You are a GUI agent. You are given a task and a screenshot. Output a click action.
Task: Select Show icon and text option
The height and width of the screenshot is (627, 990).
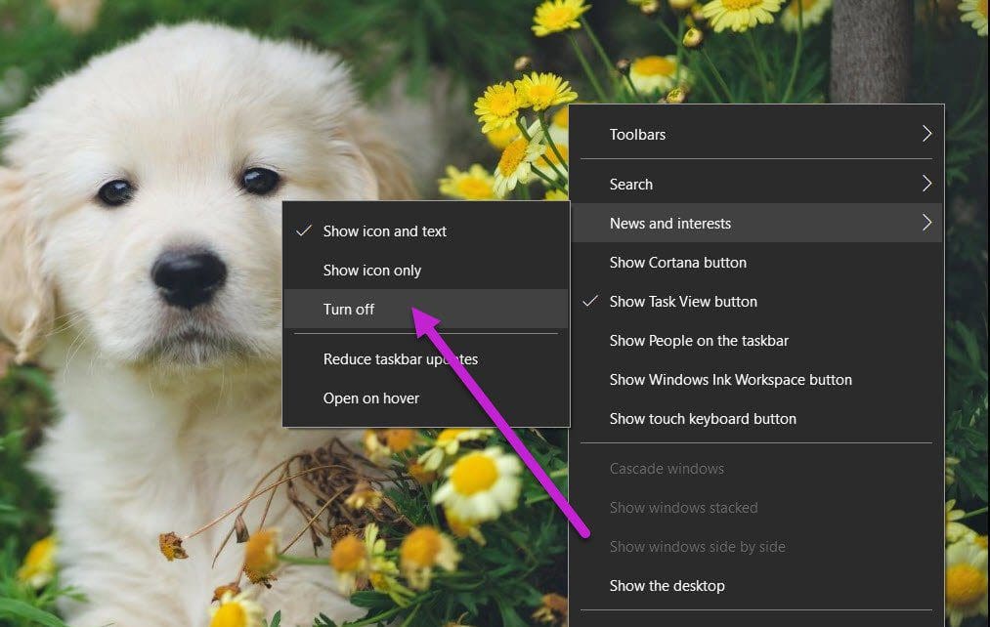point(426,231)
